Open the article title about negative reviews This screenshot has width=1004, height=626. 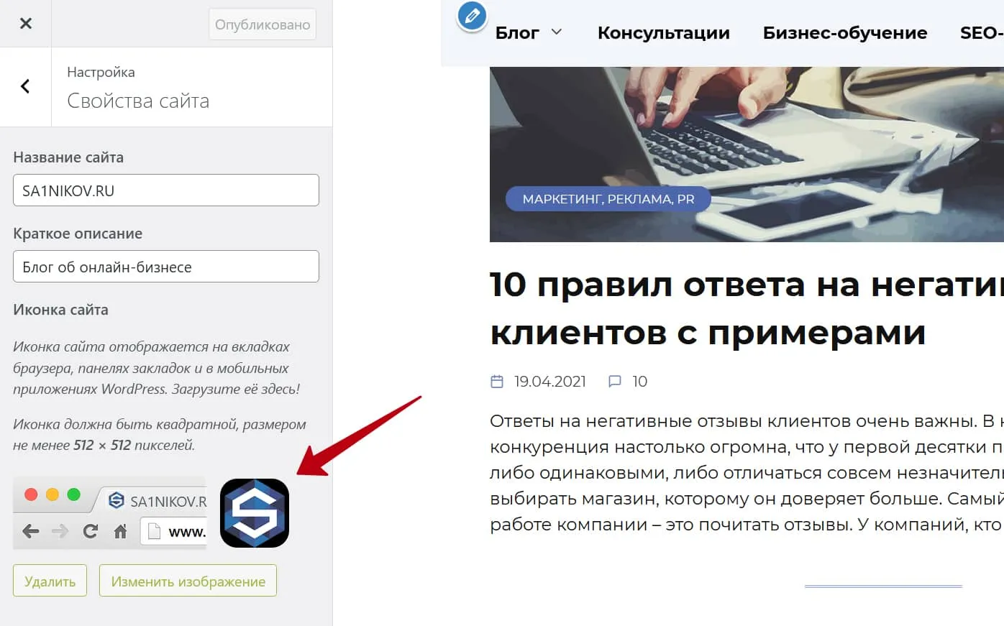(747, 308)
